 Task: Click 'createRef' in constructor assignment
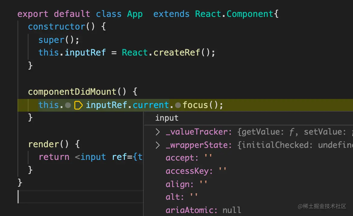tap(177, 53)
